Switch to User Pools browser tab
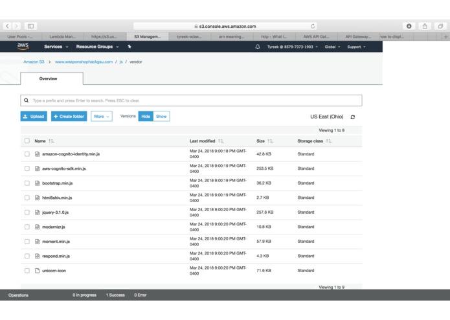450x320 pixels. click(21, 37)
